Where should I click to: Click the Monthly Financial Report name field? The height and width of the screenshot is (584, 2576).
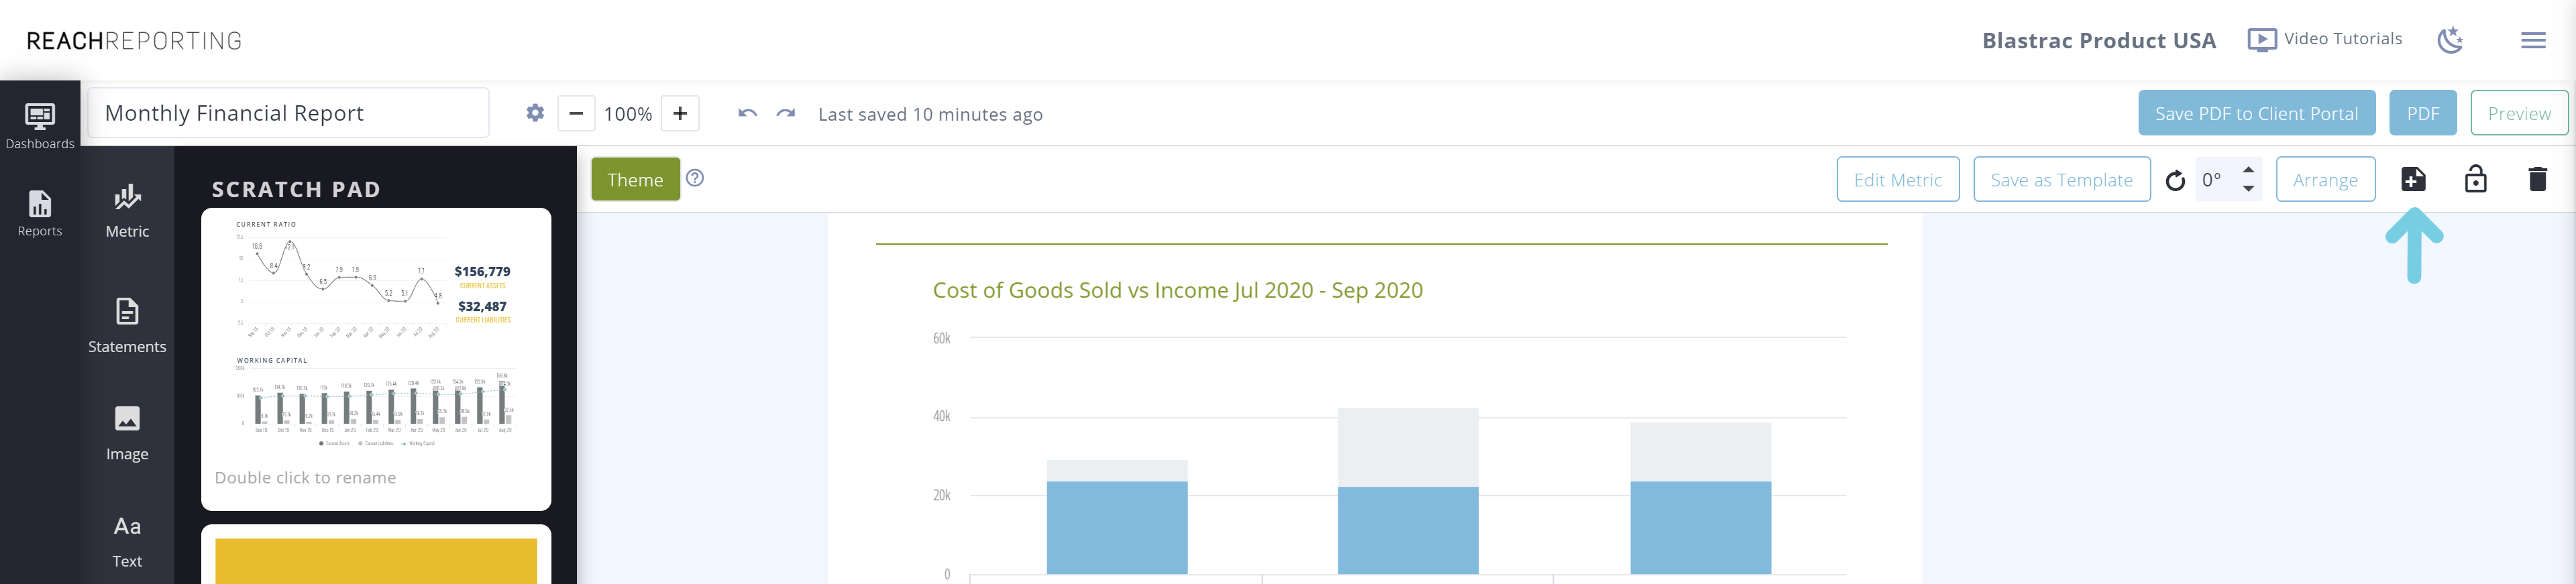point(288,113)
